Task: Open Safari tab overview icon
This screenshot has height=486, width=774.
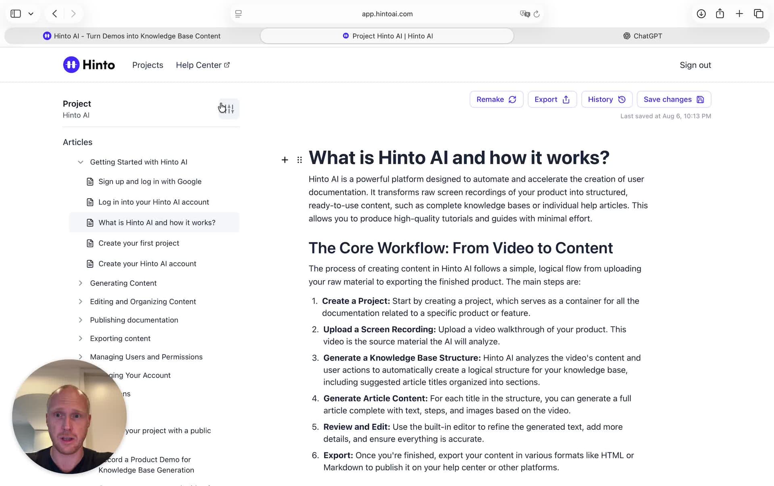Action: click(758, 14)
